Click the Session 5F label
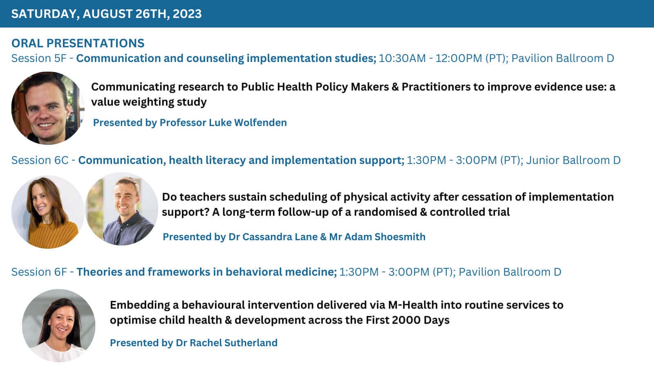The image size is (654, 367). pos(38,58)
